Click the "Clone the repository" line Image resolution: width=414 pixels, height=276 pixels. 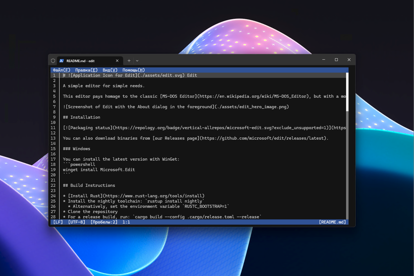coord(90,212)
